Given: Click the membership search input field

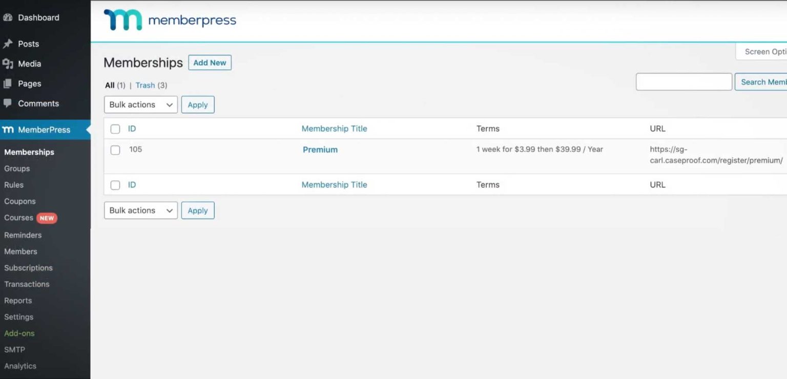Looking at the screenshot, I should (684, 81).
